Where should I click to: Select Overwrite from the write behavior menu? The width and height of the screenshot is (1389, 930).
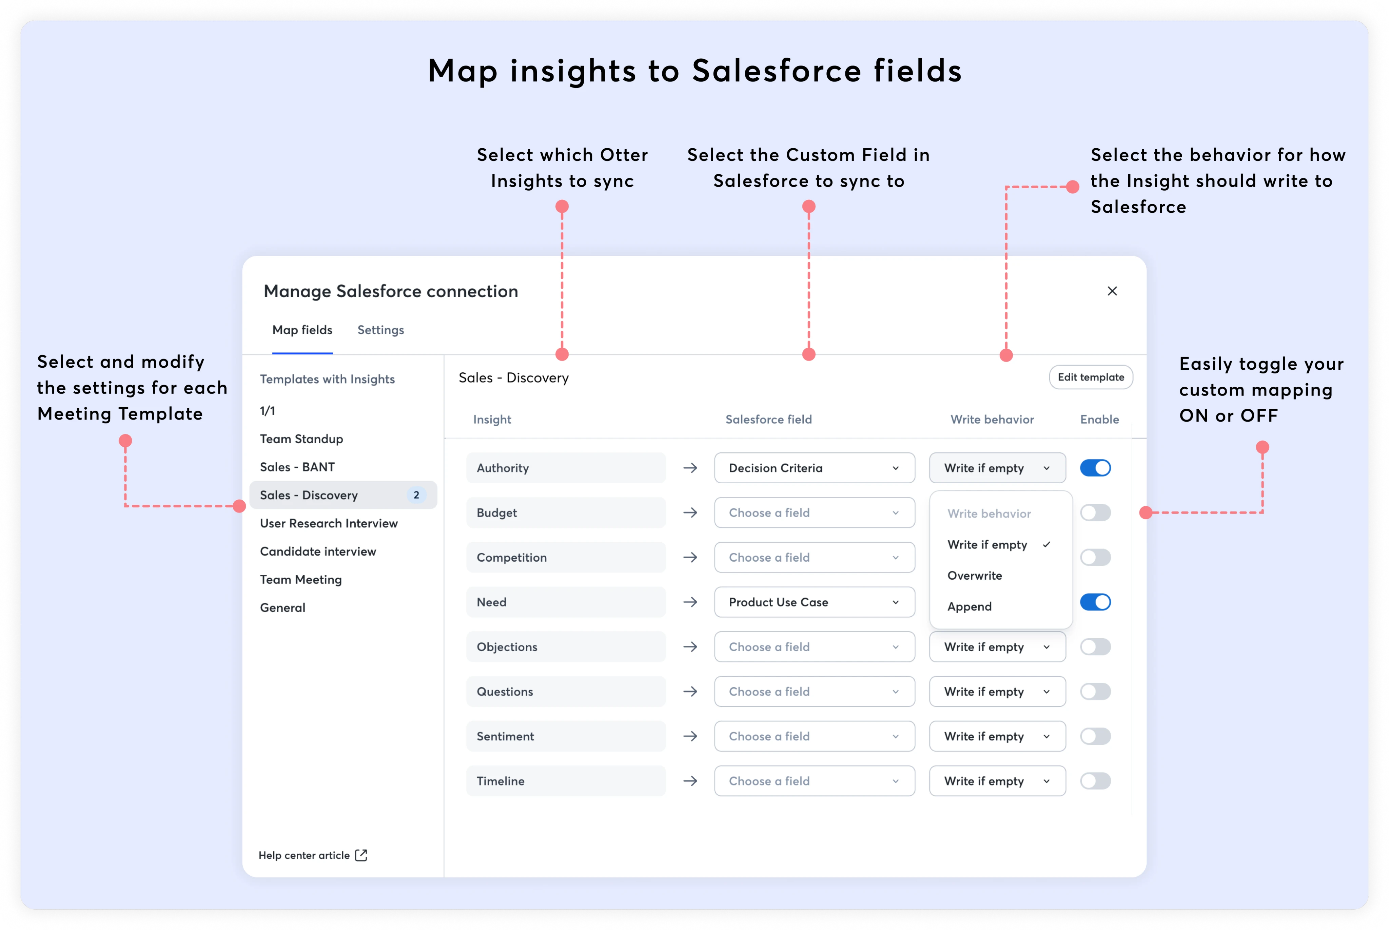[975, 575]
